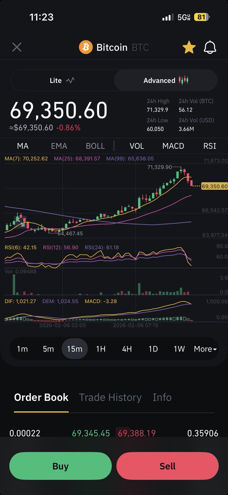
Task: Tap the 71,329.90 high marker on chart
Action: pyautogui.click(x=159, y=167)
